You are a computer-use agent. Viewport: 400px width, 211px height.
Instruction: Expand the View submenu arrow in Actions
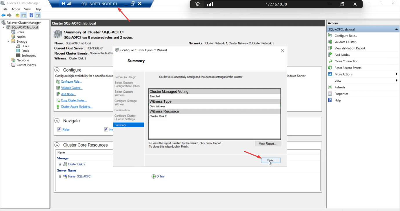click(397, 81)
